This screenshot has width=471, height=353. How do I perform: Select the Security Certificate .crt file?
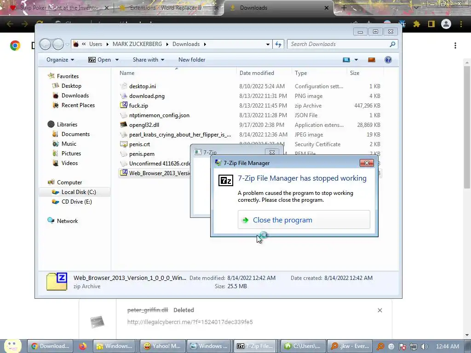point(139,144)
